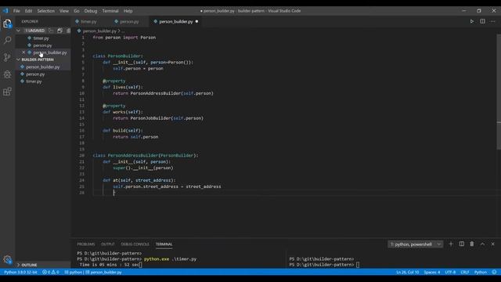Click Ln 26, Col 10 cursor position
The height and width of the screenshot is (282, 501).
pyautogui.click(x=407, y=272)
